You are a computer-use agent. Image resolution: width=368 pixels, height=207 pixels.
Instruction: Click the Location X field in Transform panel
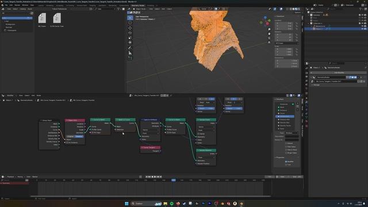(283, 23)
